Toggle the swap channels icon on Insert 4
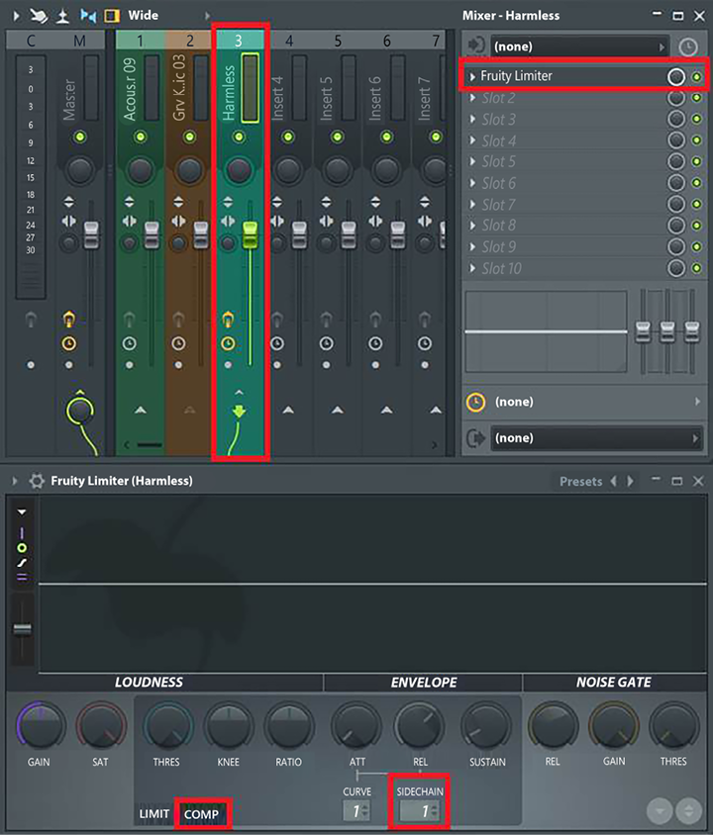713x835 pixels. (277, 221)
